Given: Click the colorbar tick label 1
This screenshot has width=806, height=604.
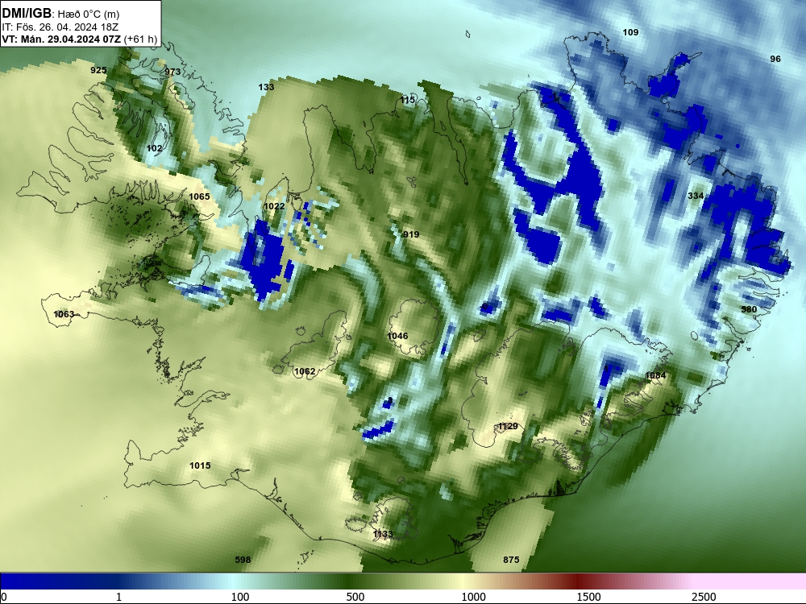Looking at the screenshot, I should [x=118, y=596].
